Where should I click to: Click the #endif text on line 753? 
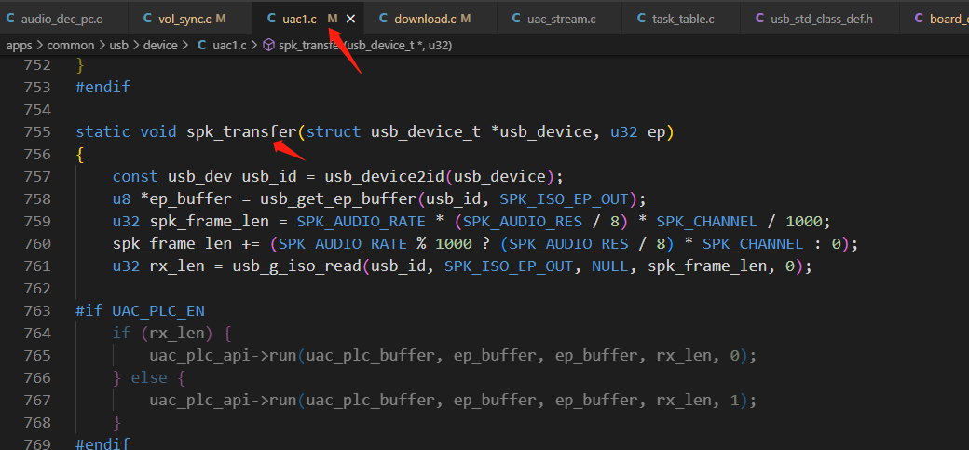coord(103,88)
